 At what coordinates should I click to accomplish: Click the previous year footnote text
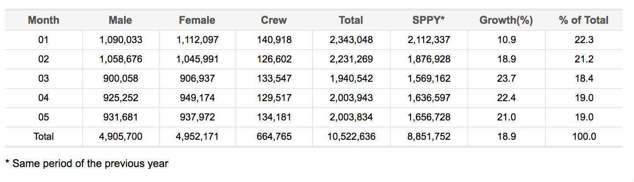pyautogui.click(x=87, y=164)
